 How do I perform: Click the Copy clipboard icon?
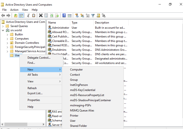click(34, 15)
